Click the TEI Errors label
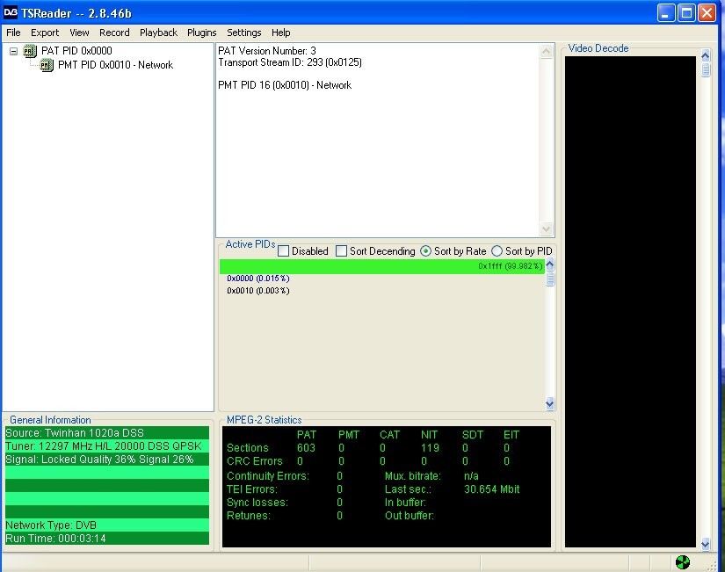 pos(252,489)
